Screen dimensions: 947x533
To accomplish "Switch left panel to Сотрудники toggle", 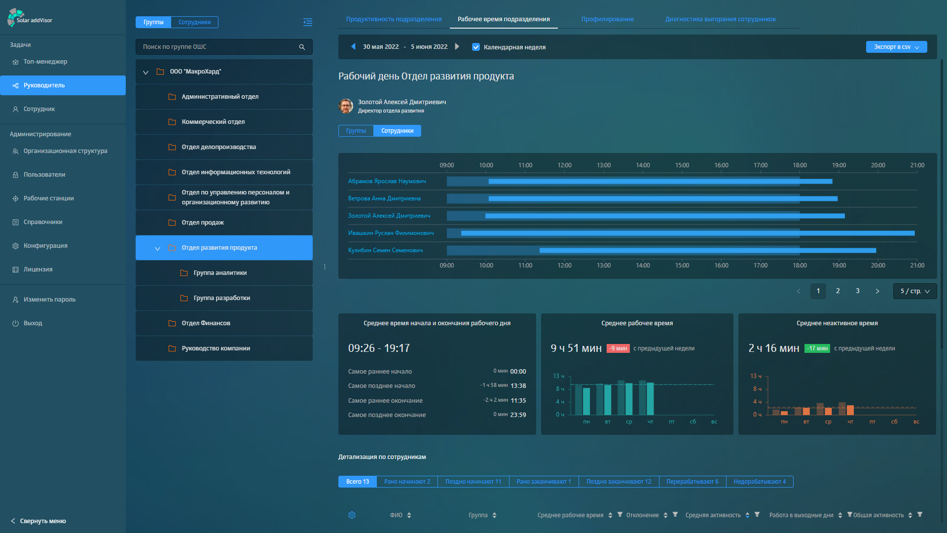I will tap(194, 22).
